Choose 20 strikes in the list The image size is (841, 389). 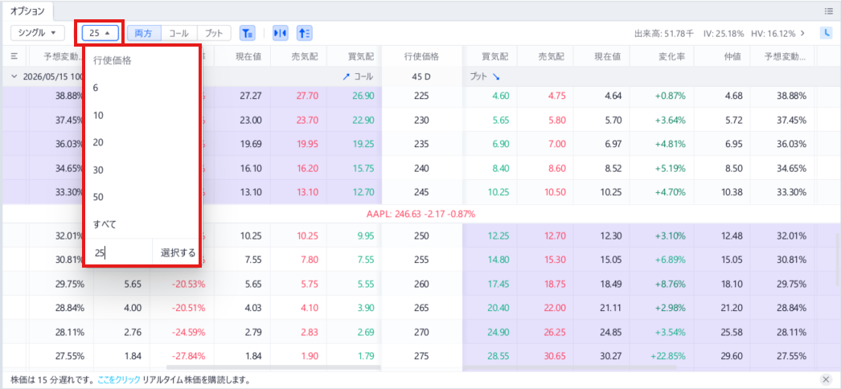point(142,142)
